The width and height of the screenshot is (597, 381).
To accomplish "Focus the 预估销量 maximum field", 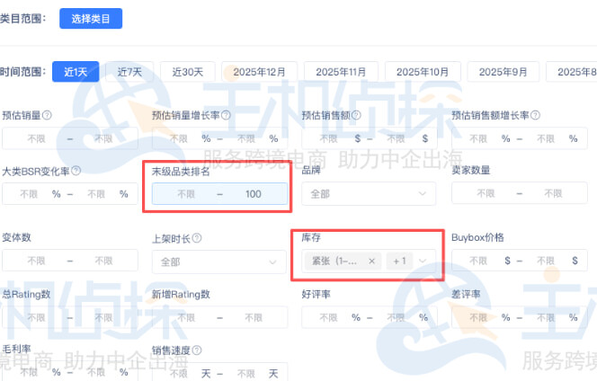I will (x=103, y=138).
